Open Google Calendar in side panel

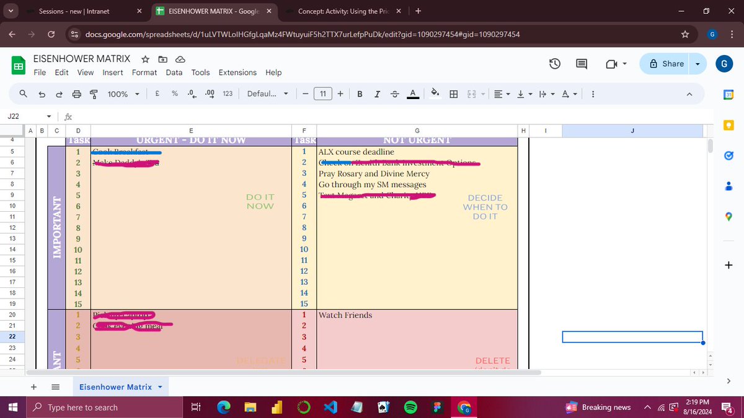[728, 94]
